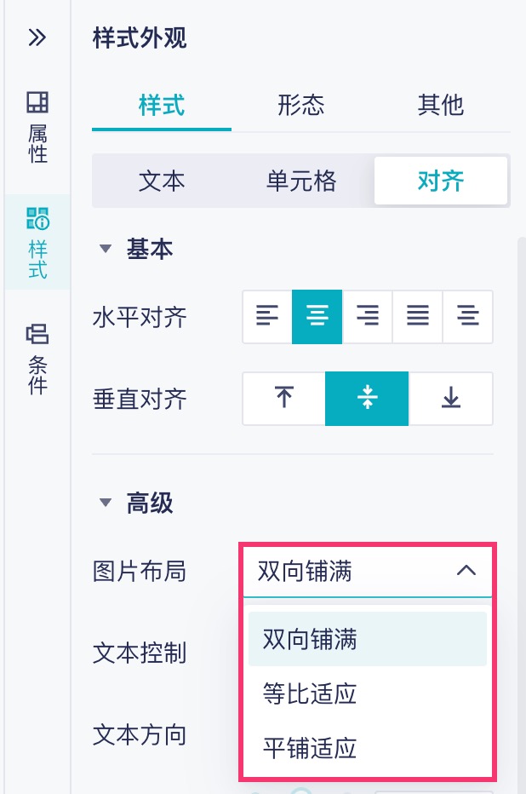Viewport: 526px width, 794px height.
Task: Collapse the 基本 section
Action: pos(106,249)
